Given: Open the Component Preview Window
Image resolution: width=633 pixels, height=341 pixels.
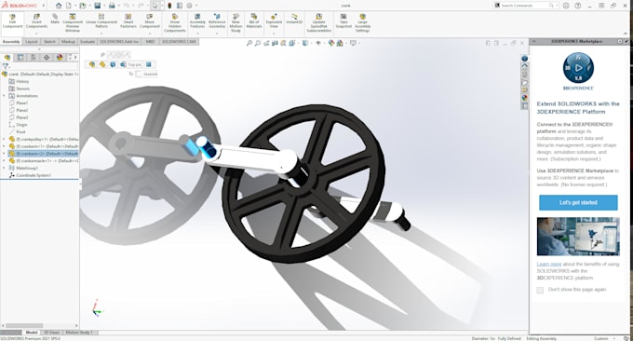Looking at the screenshot, I should (x=73, y=23).
